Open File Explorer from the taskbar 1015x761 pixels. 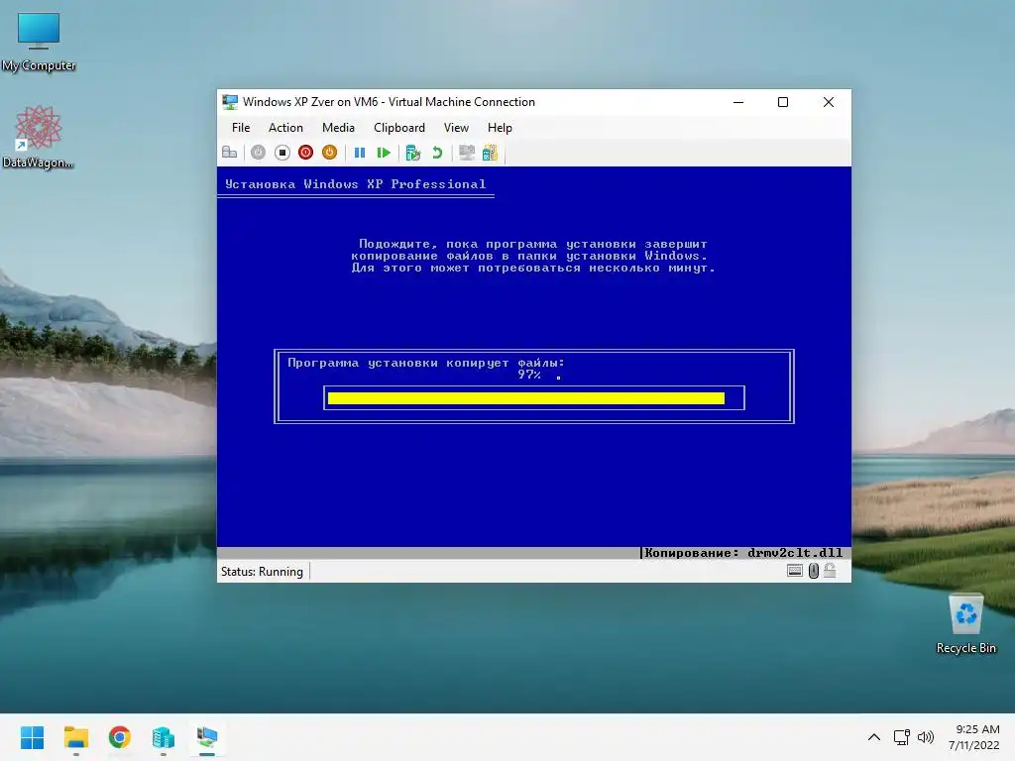point(75,737)
